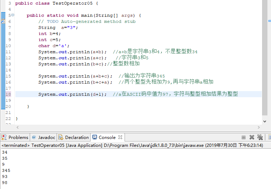Remove all terminated launches double-X icon
The image size is (271, 189).
coord(260,137)
